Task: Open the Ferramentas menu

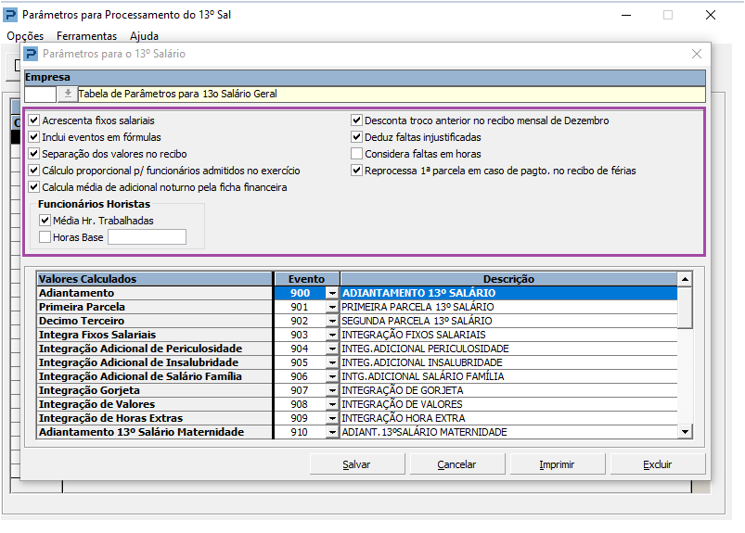Action: [86, 36]
